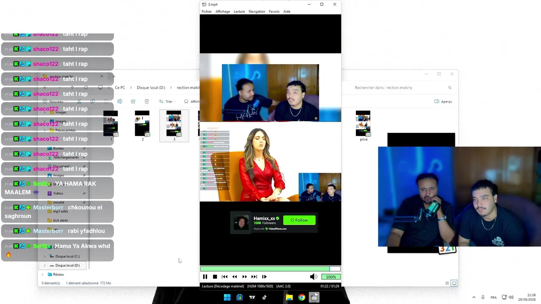Select Disque local (D:) in the address path

point(151,87)
